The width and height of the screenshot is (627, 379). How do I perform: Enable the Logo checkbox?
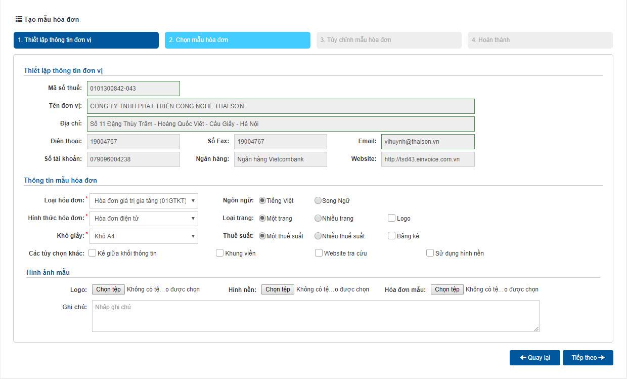[391, 218]
